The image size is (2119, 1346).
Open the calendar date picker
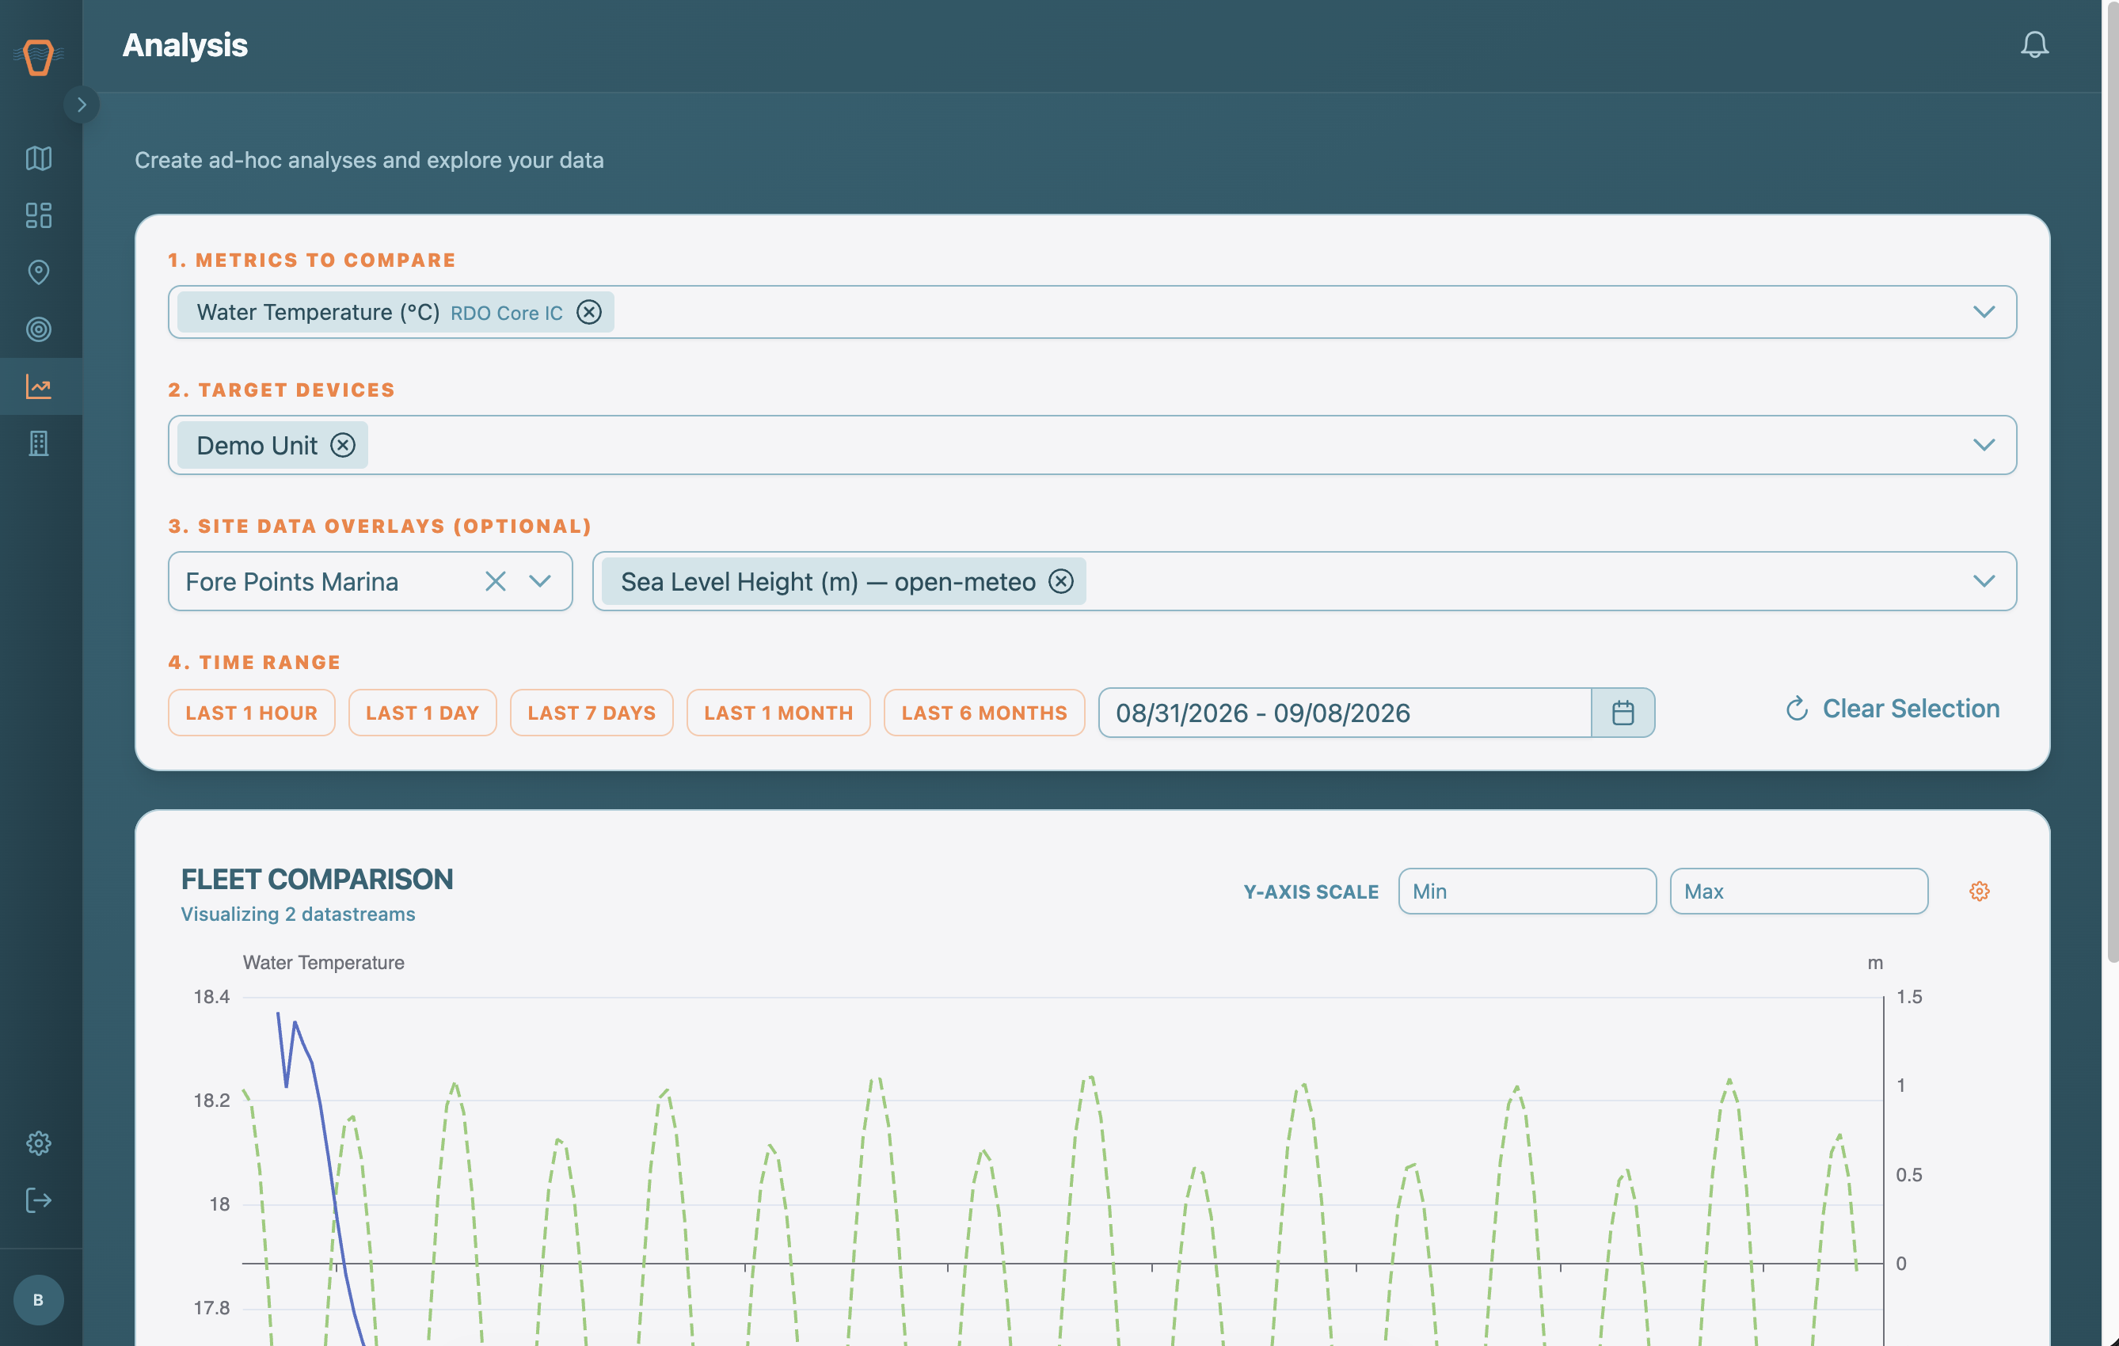click(x=1623, y=713)
